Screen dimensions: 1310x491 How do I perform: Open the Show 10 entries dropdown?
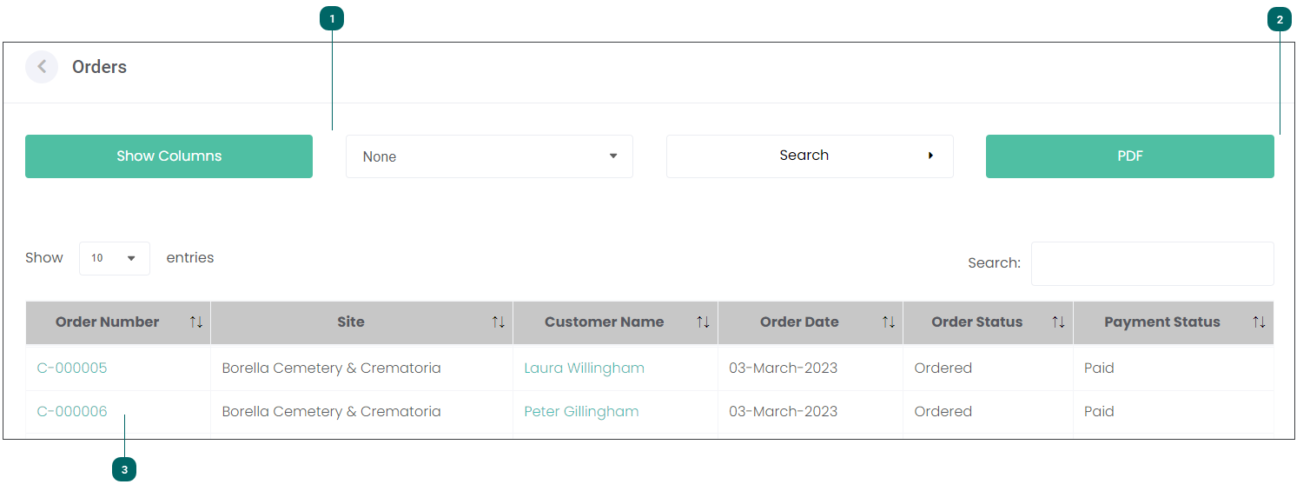point(115,258)
